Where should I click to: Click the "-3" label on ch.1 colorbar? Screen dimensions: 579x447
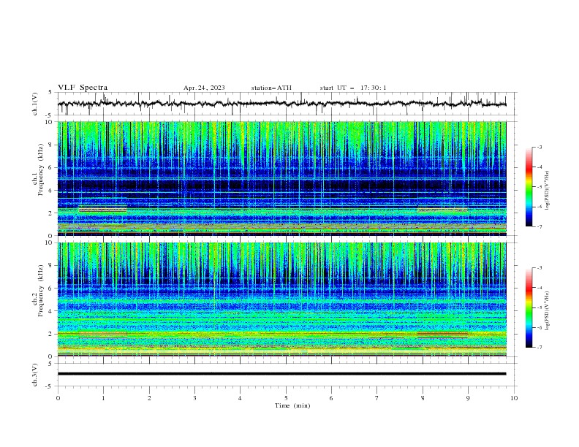540,147
